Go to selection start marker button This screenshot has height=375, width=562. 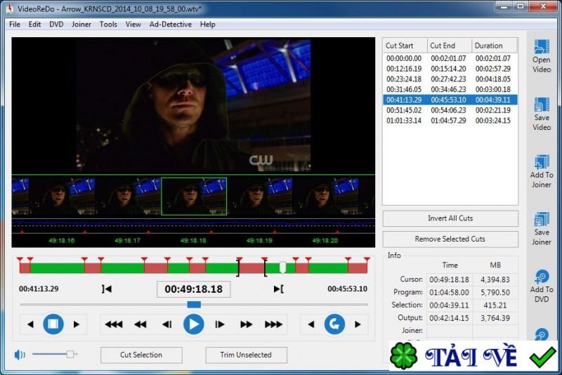[107, 289]
